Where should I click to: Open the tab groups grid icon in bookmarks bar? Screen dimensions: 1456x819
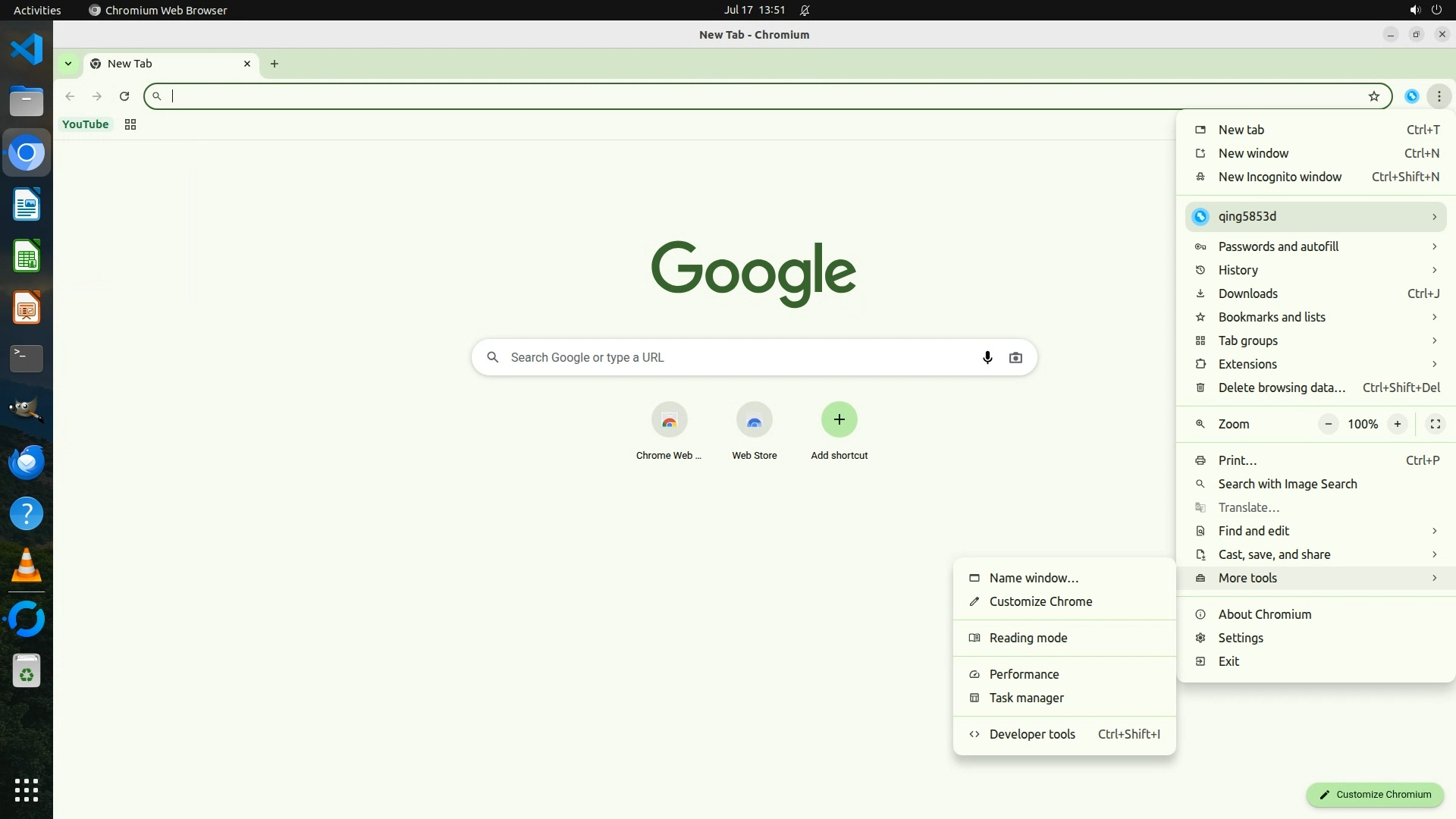(x=130, y=124)
